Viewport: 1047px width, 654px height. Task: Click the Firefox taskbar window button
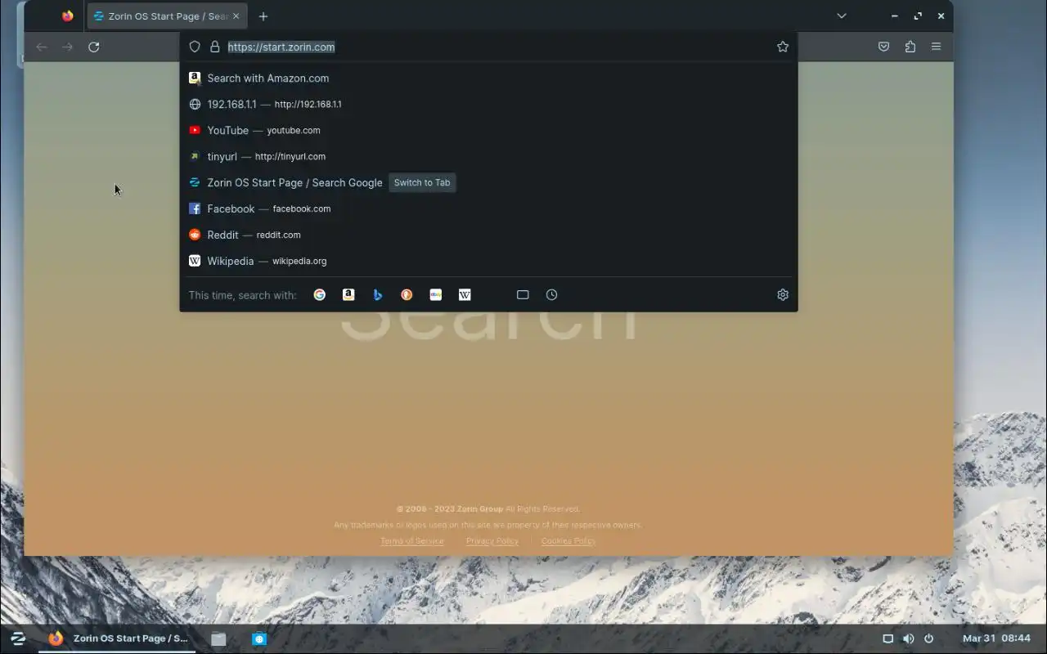[x=118, y=638]
